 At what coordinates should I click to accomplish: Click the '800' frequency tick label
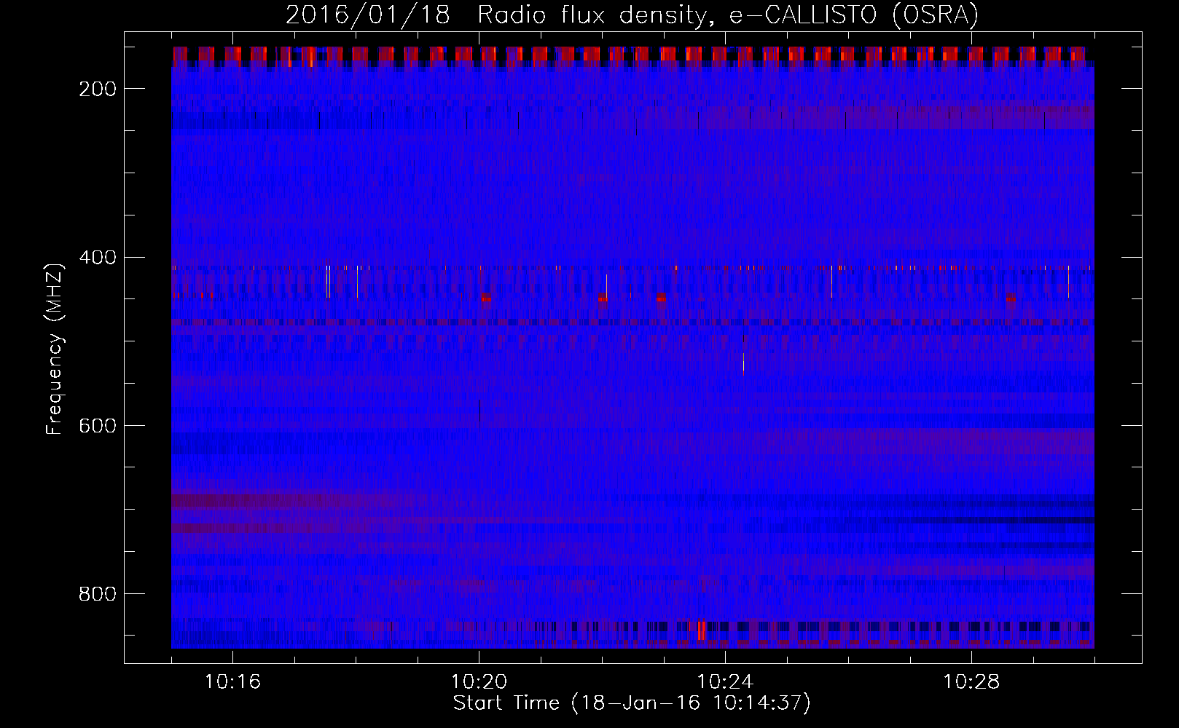97,594
